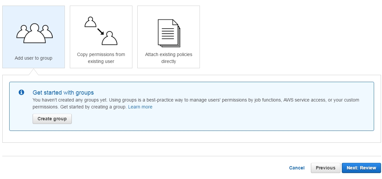Click the diagonal arrow between user figures
Image resolution: width=382 pixels, height=179 pixels.
[x=101, y=32]
